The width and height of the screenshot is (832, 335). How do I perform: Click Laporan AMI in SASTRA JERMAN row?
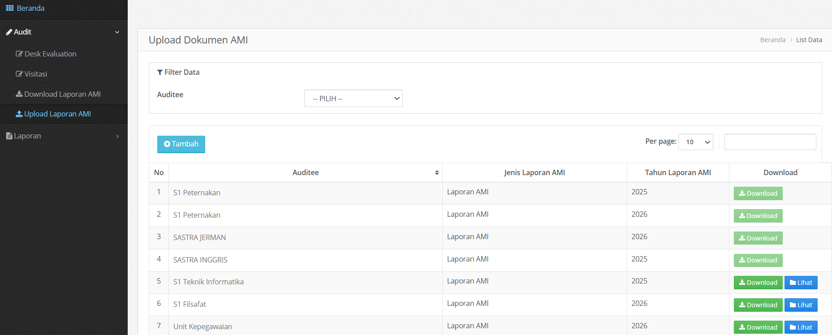coord(468,236)
